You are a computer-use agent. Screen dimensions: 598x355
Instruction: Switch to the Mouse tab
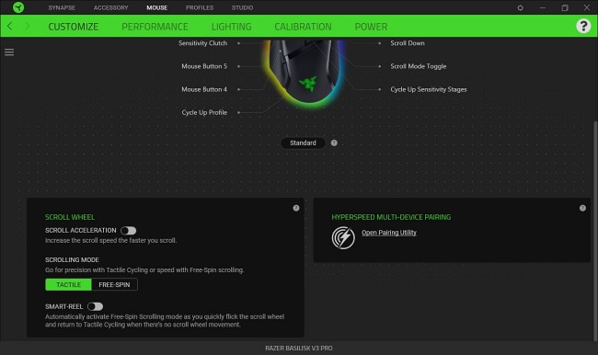[x=157, y=7]
